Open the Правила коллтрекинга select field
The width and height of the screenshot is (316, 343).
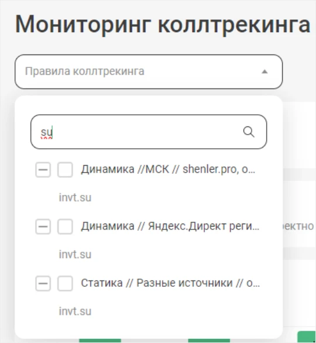[x=149, y=72]
